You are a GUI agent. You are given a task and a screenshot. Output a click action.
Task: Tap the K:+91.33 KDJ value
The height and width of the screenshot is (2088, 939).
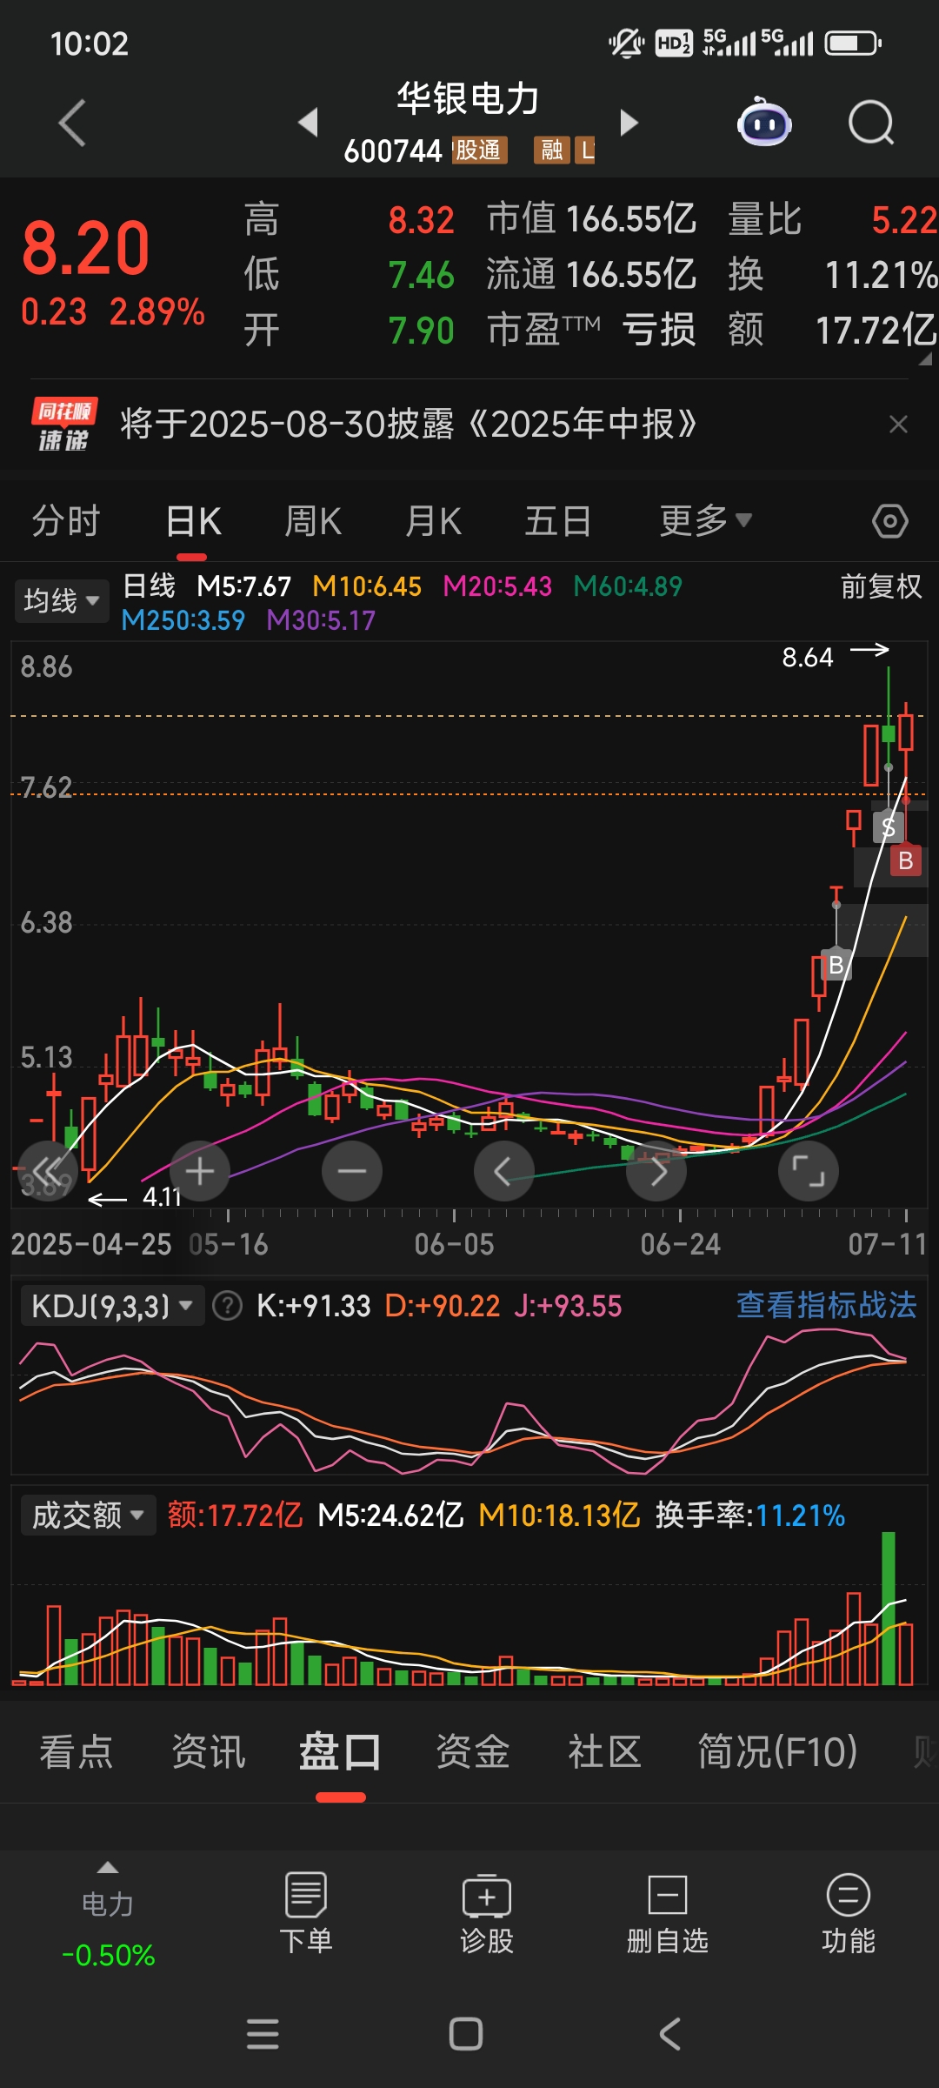coord(314,1306)
